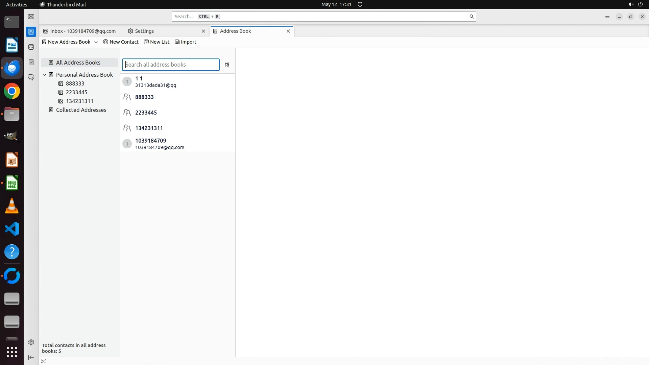Collapse the Personal Address Book tree
The image size is (649, 365).
click(x=45, y=75)
